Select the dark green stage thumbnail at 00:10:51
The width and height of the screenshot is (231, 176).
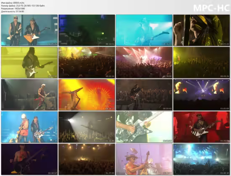pos(87,30)
